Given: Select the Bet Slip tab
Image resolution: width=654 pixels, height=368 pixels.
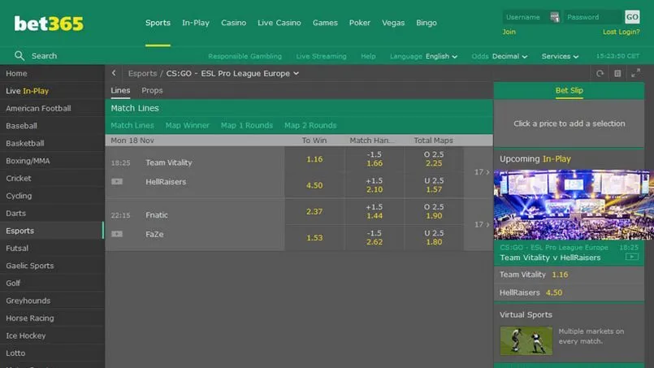Looking at the screenshot, I should point(569,90).
